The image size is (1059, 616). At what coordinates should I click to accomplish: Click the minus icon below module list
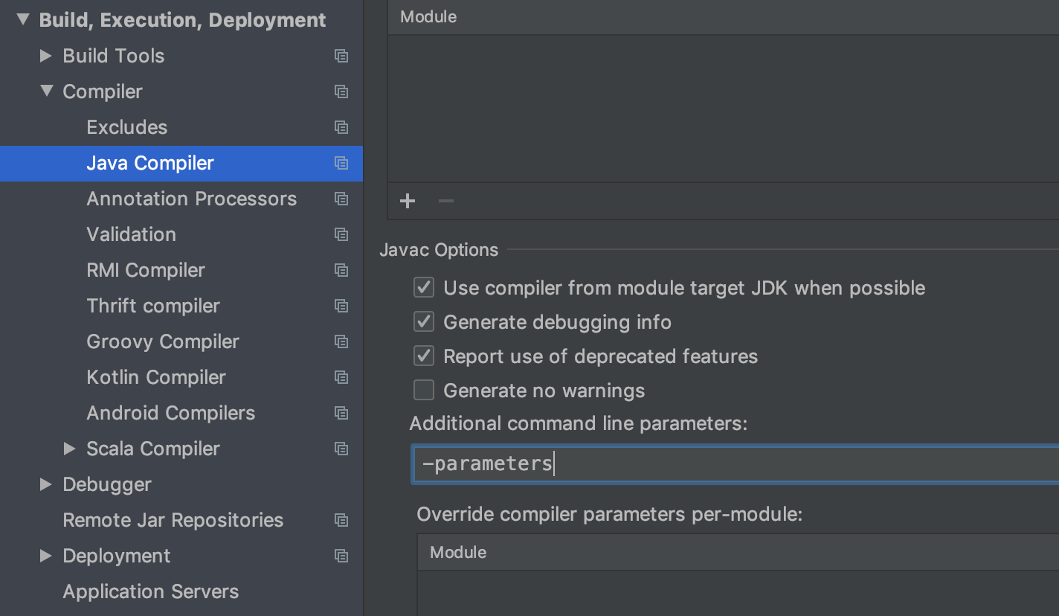(446, 201)
